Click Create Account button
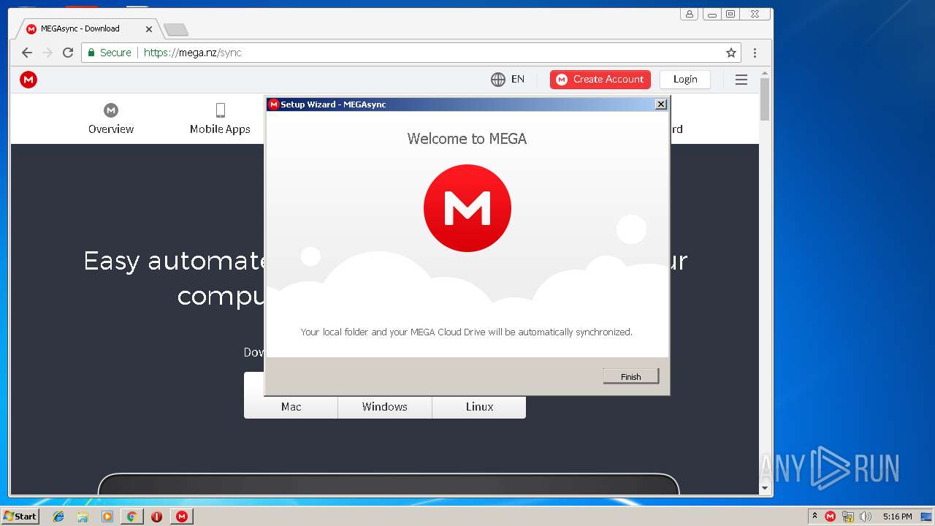 [600, 79]
